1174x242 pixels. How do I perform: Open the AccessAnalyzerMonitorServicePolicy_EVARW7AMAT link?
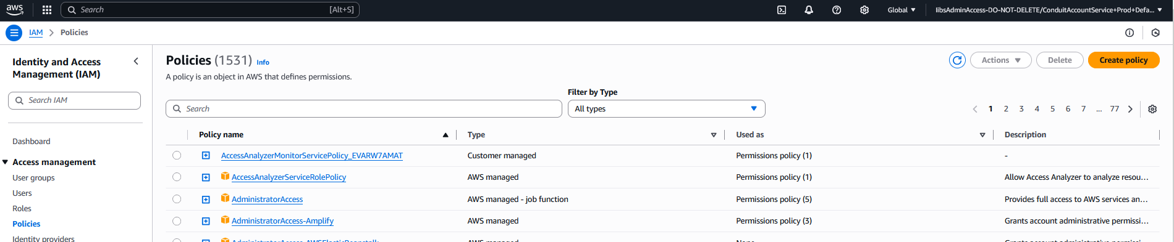(x=311, y=156)
